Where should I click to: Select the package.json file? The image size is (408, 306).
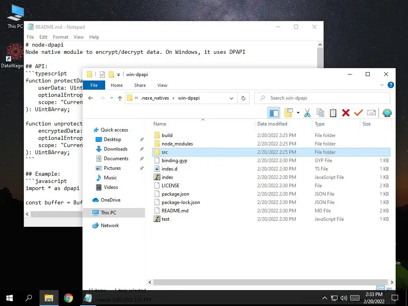click(x=271, y=194)
